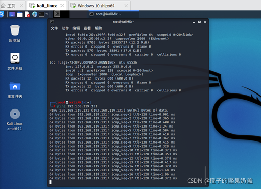Viewport: 261px width, 189px height.
Task: Close the Windows 10 zhlpx64 tab
Action: [x=126, y=6]
